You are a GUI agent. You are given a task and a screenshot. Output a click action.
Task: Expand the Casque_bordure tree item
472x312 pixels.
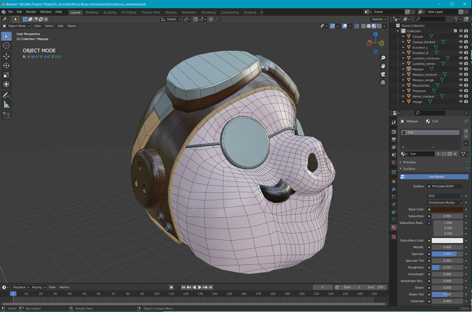(x=403, y=42)
